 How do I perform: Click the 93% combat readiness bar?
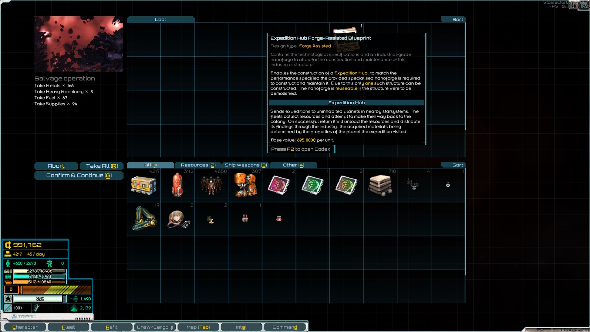[x=38, y=299]
